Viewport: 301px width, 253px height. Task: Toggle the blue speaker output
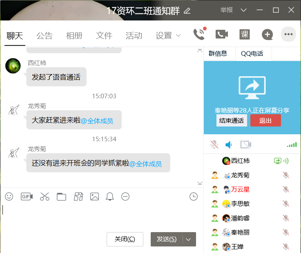coord(229,145)
